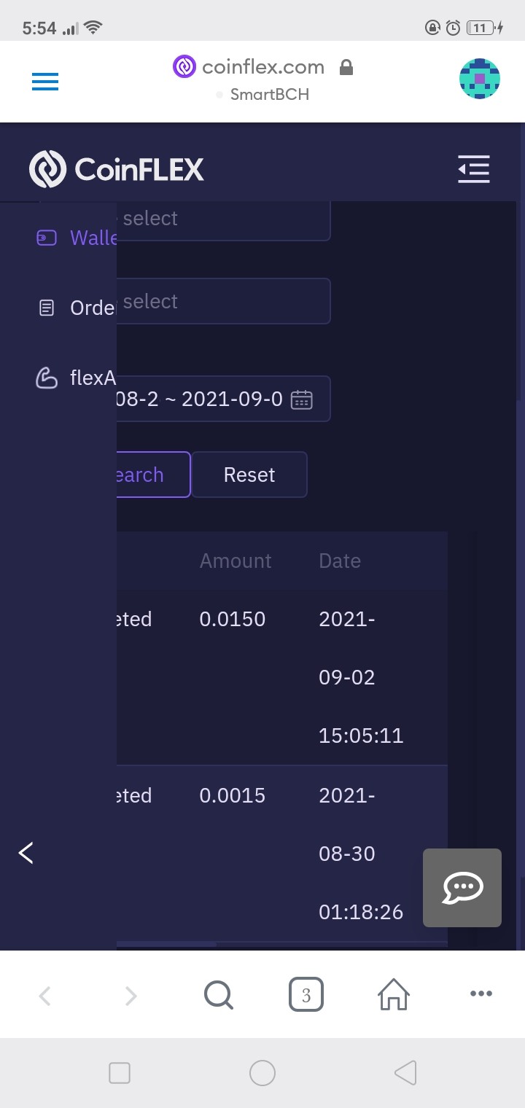This screenshot has width=525, height=1108.
Task: Click the date range field
Action: click(223, 399)
